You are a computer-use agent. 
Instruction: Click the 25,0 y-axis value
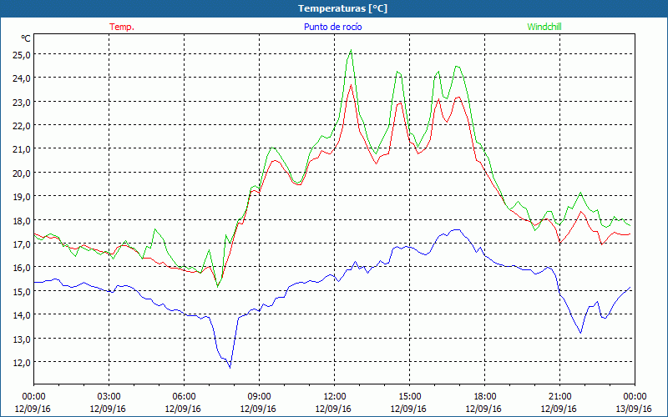click(22, 54)
